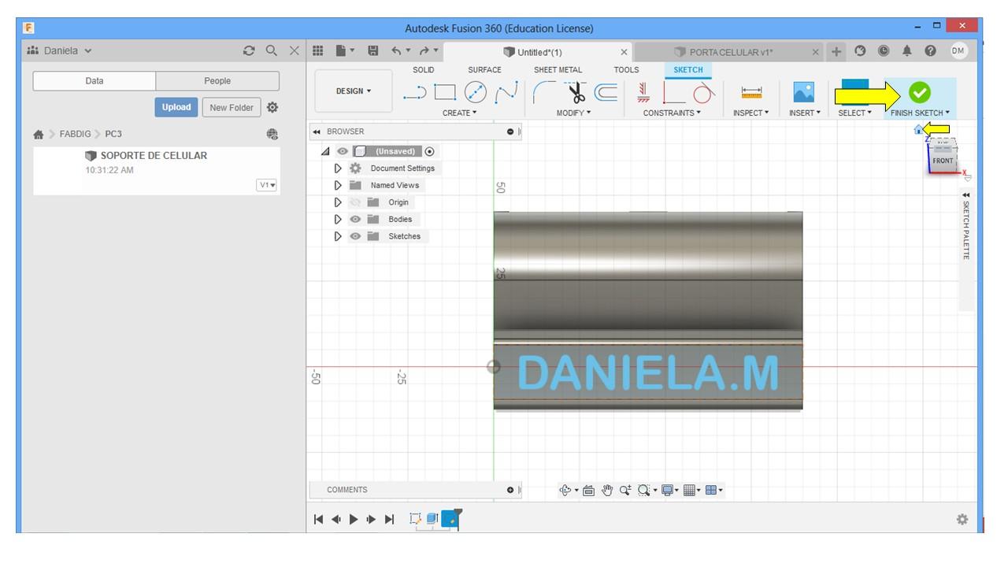Open a new design tab
The height and width of the screenshot is (567, 1008).
[836, 51]
